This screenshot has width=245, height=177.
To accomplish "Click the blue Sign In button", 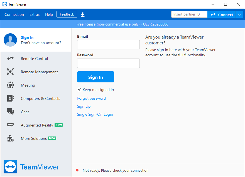I will coord(95,77).
